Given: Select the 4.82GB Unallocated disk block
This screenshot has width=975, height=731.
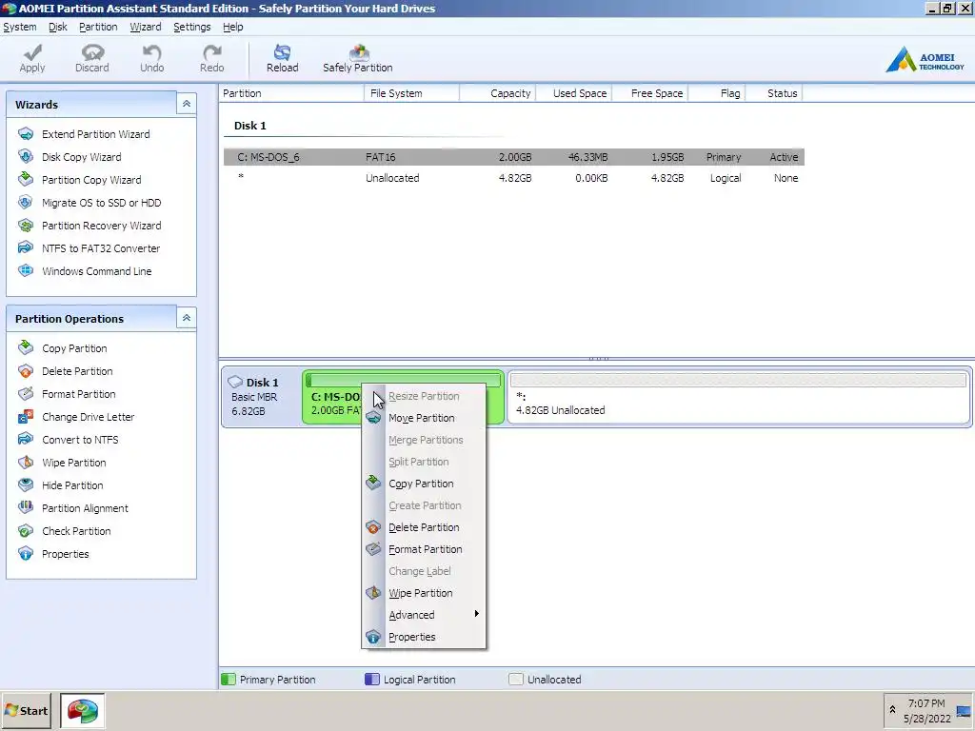Looking at the screenshot, I should coord(739,398).
